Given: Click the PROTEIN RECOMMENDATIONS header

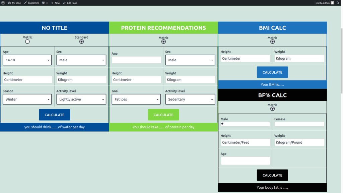Looking at the screenshot, I should coord(163,28).
